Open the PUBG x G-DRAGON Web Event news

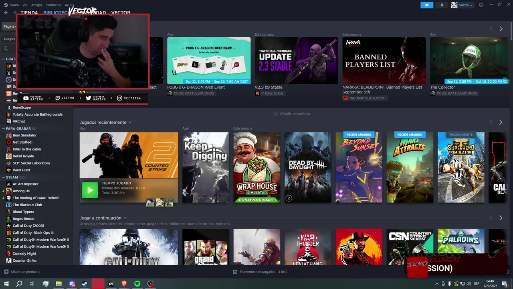click(x=209, y=61)
